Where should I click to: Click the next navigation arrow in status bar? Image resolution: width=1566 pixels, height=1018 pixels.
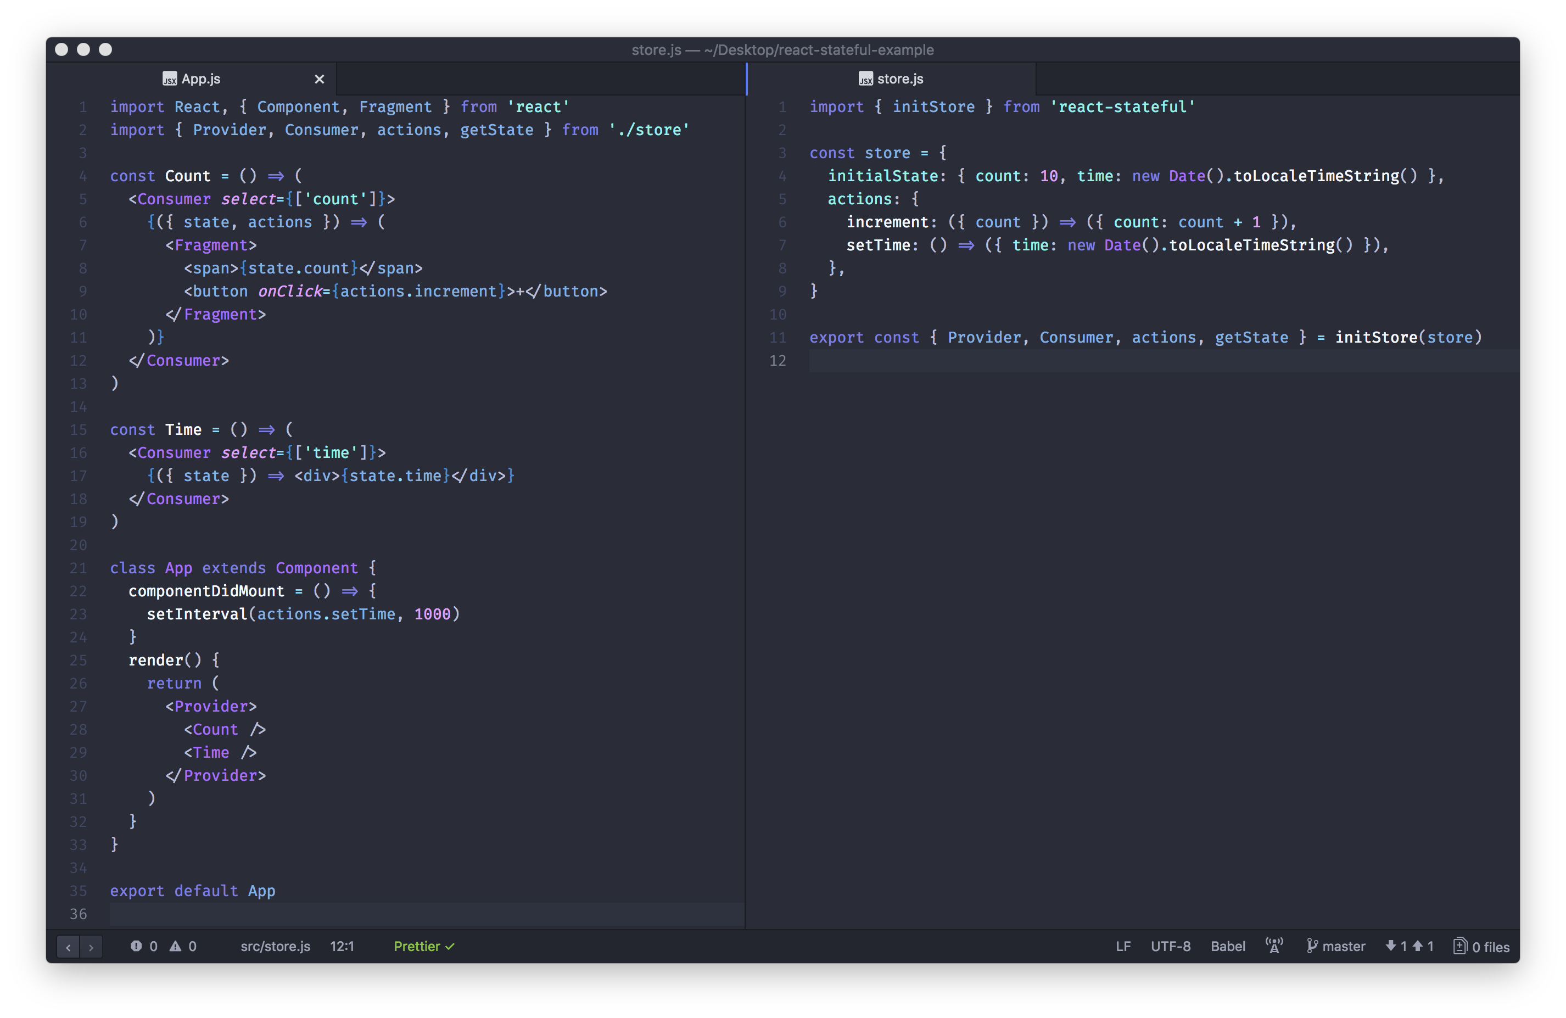(x=91, y=946)
